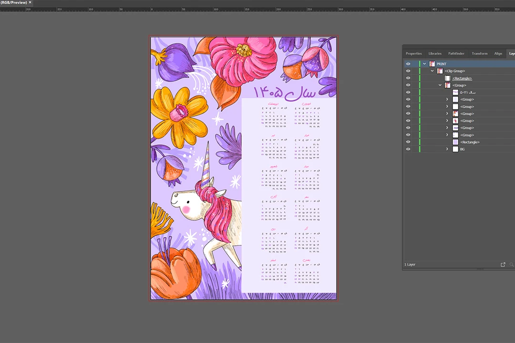Expand the BG sublayer
The height and width of the screenshot is (343, 515).
tap(447, 149)
